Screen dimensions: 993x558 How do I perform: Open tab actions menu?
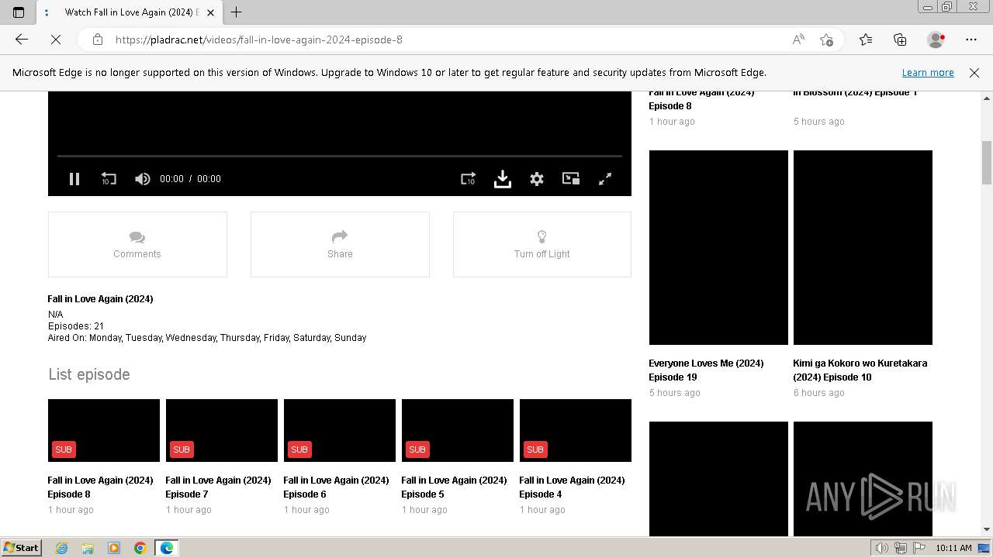(x=19, y=12)
